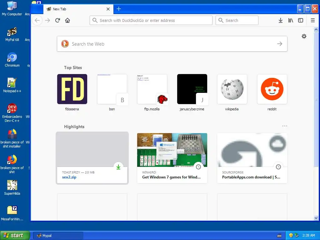Select Embarcadero Dev-C++ desktop icon
Screen dimensions: 320x240
click(12, 113)
